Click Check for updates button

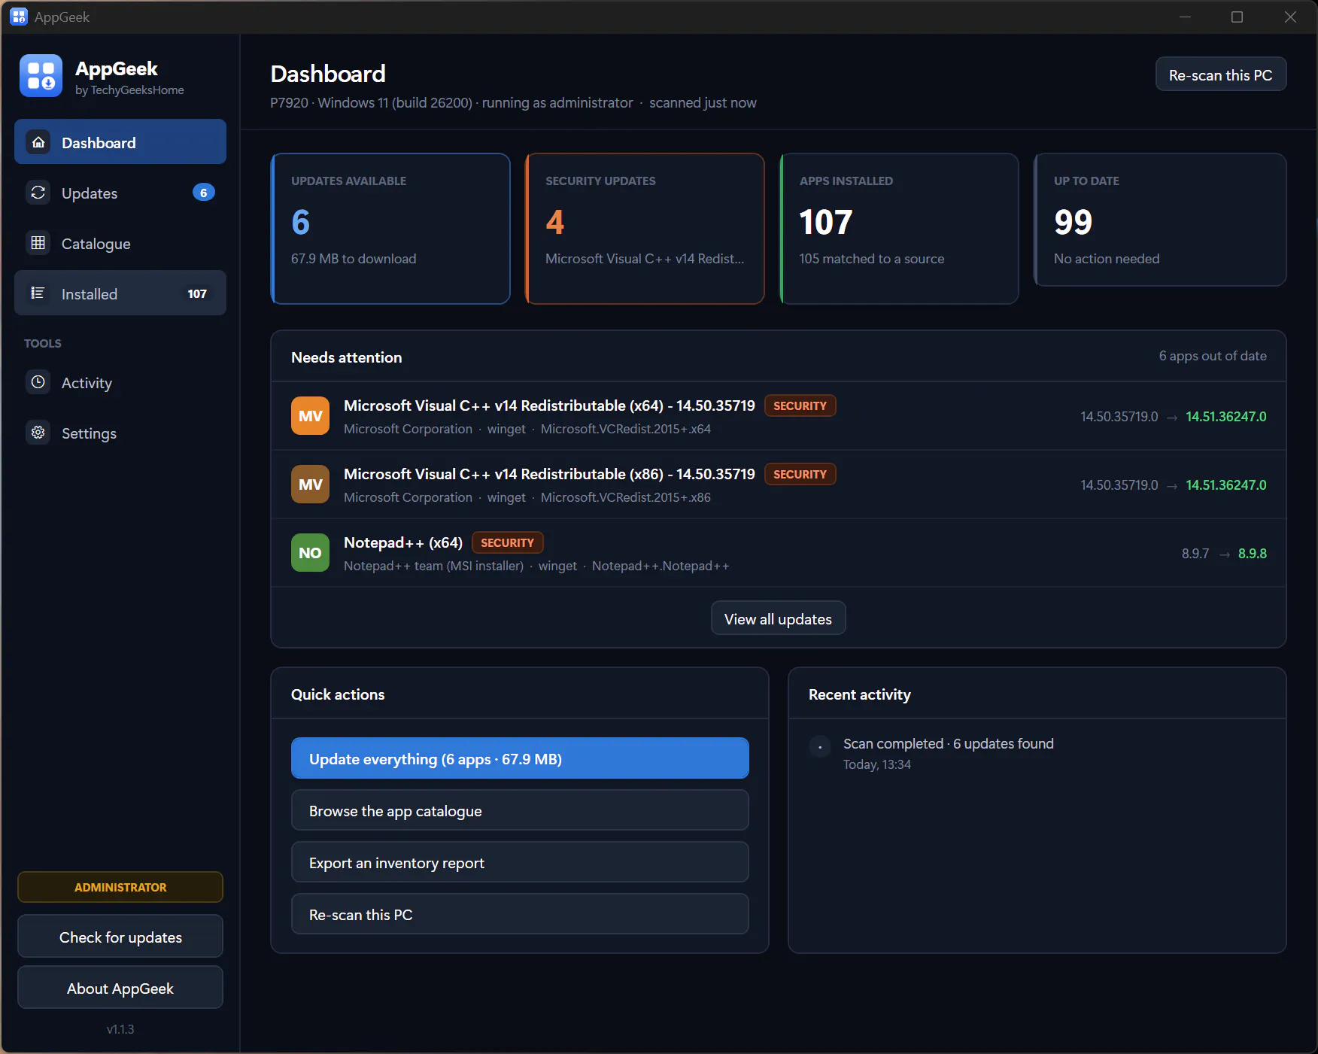click(120, 937)
